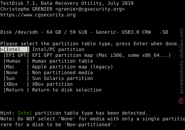The height and width of the screenshot is (130, 185).
Task: Click the 'Return to disk selection' description
Action: tap(67, 90)
